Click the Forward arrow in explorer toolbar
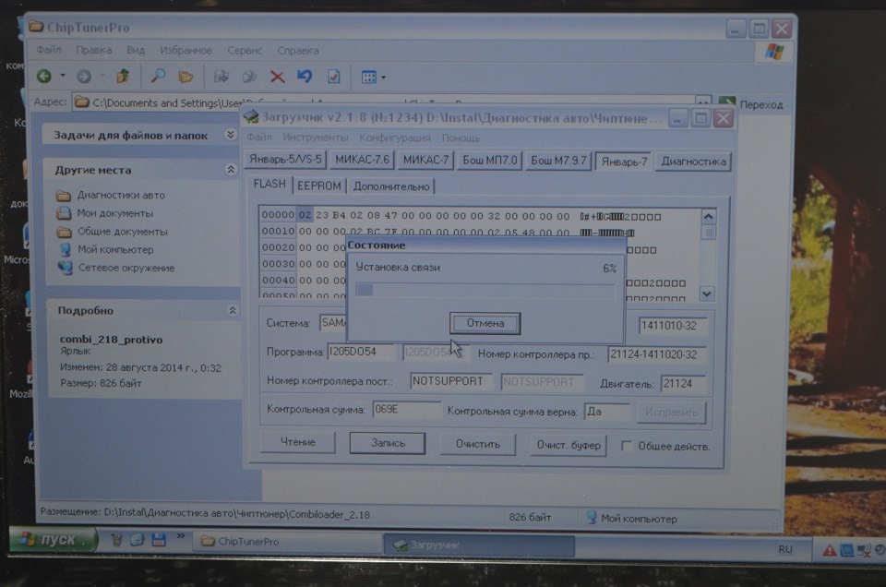This screenshot has width=886, height=587. (x=84, y=76)
